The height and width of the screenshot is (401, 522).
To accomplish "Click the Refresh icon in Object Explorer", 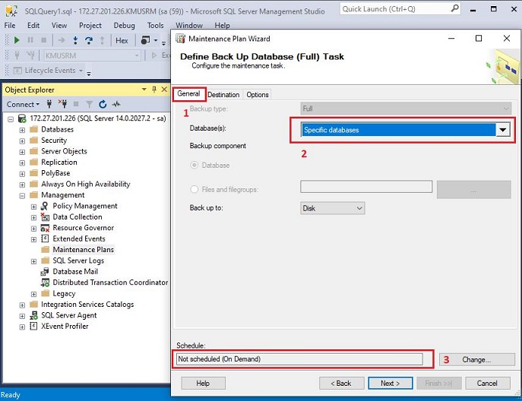I will coord(103,104).
